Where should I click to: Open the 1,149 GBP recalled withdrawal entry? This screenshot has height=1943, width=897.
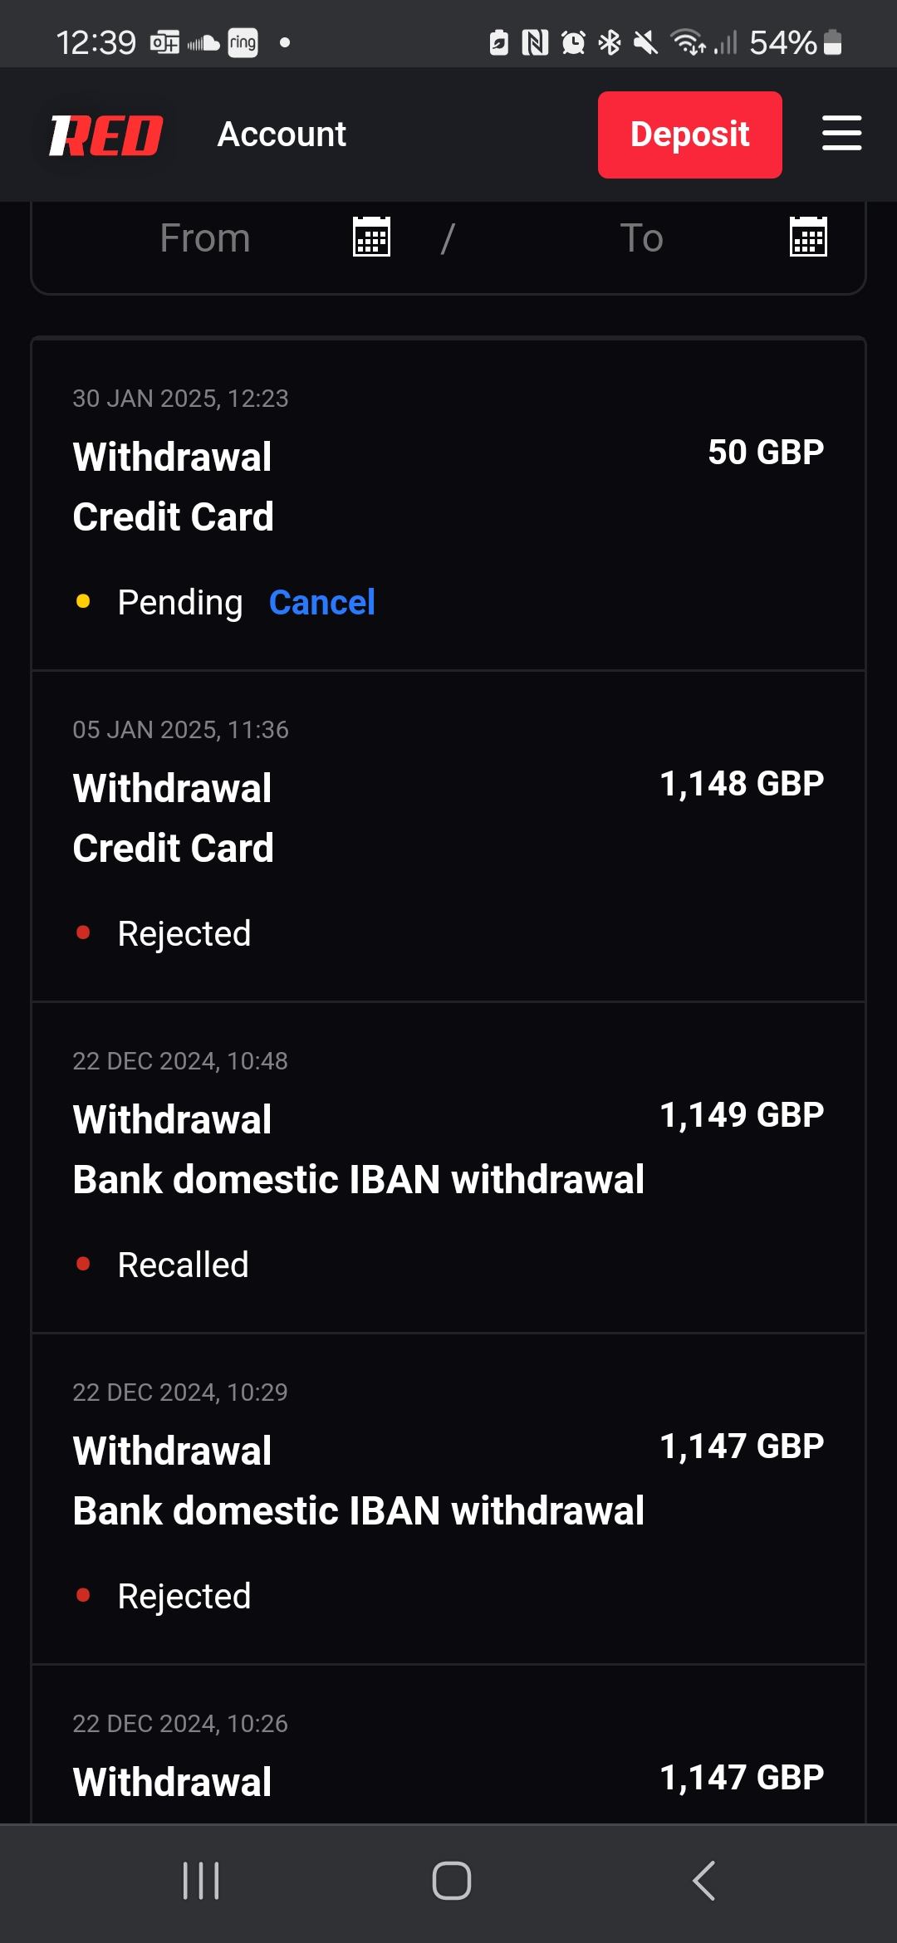click(448, 1167)
